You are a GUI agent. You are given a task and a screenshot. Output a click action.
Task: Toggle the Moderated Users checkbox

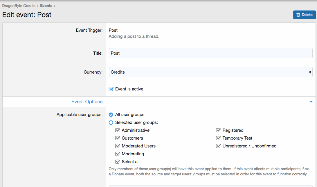pyautogui.click(x=118, y=146)
